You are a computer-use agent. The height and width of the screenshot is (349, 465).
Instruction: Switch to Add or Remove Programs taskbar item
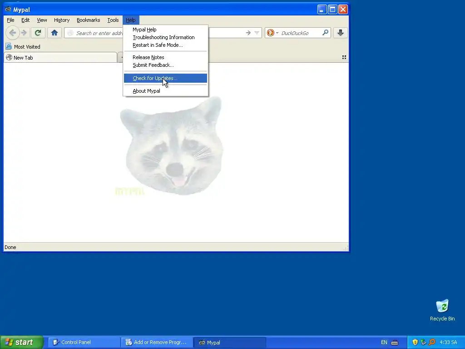157,342
